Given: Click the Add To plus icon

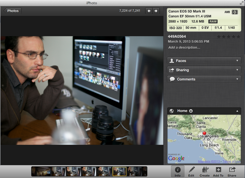Looking at the screenshot, I should point(218,171).
